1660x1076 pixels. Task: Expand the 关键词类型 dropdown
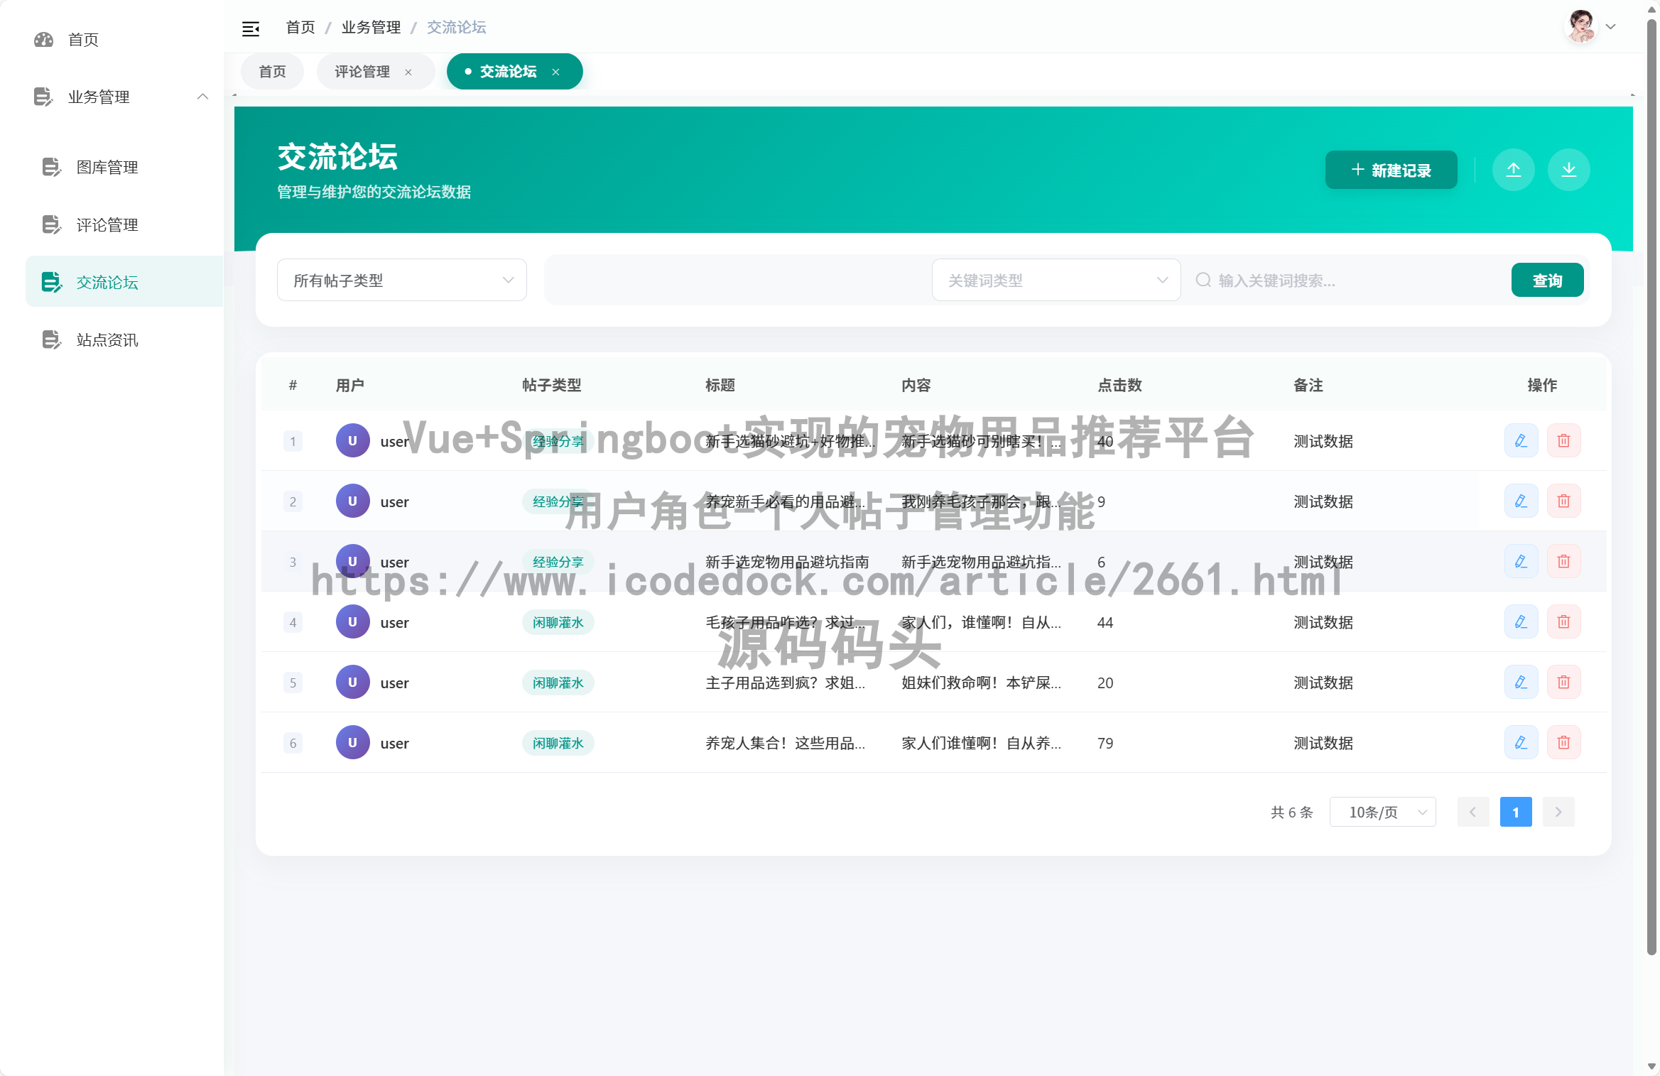pyautogui.click(x=1056, y=280)
